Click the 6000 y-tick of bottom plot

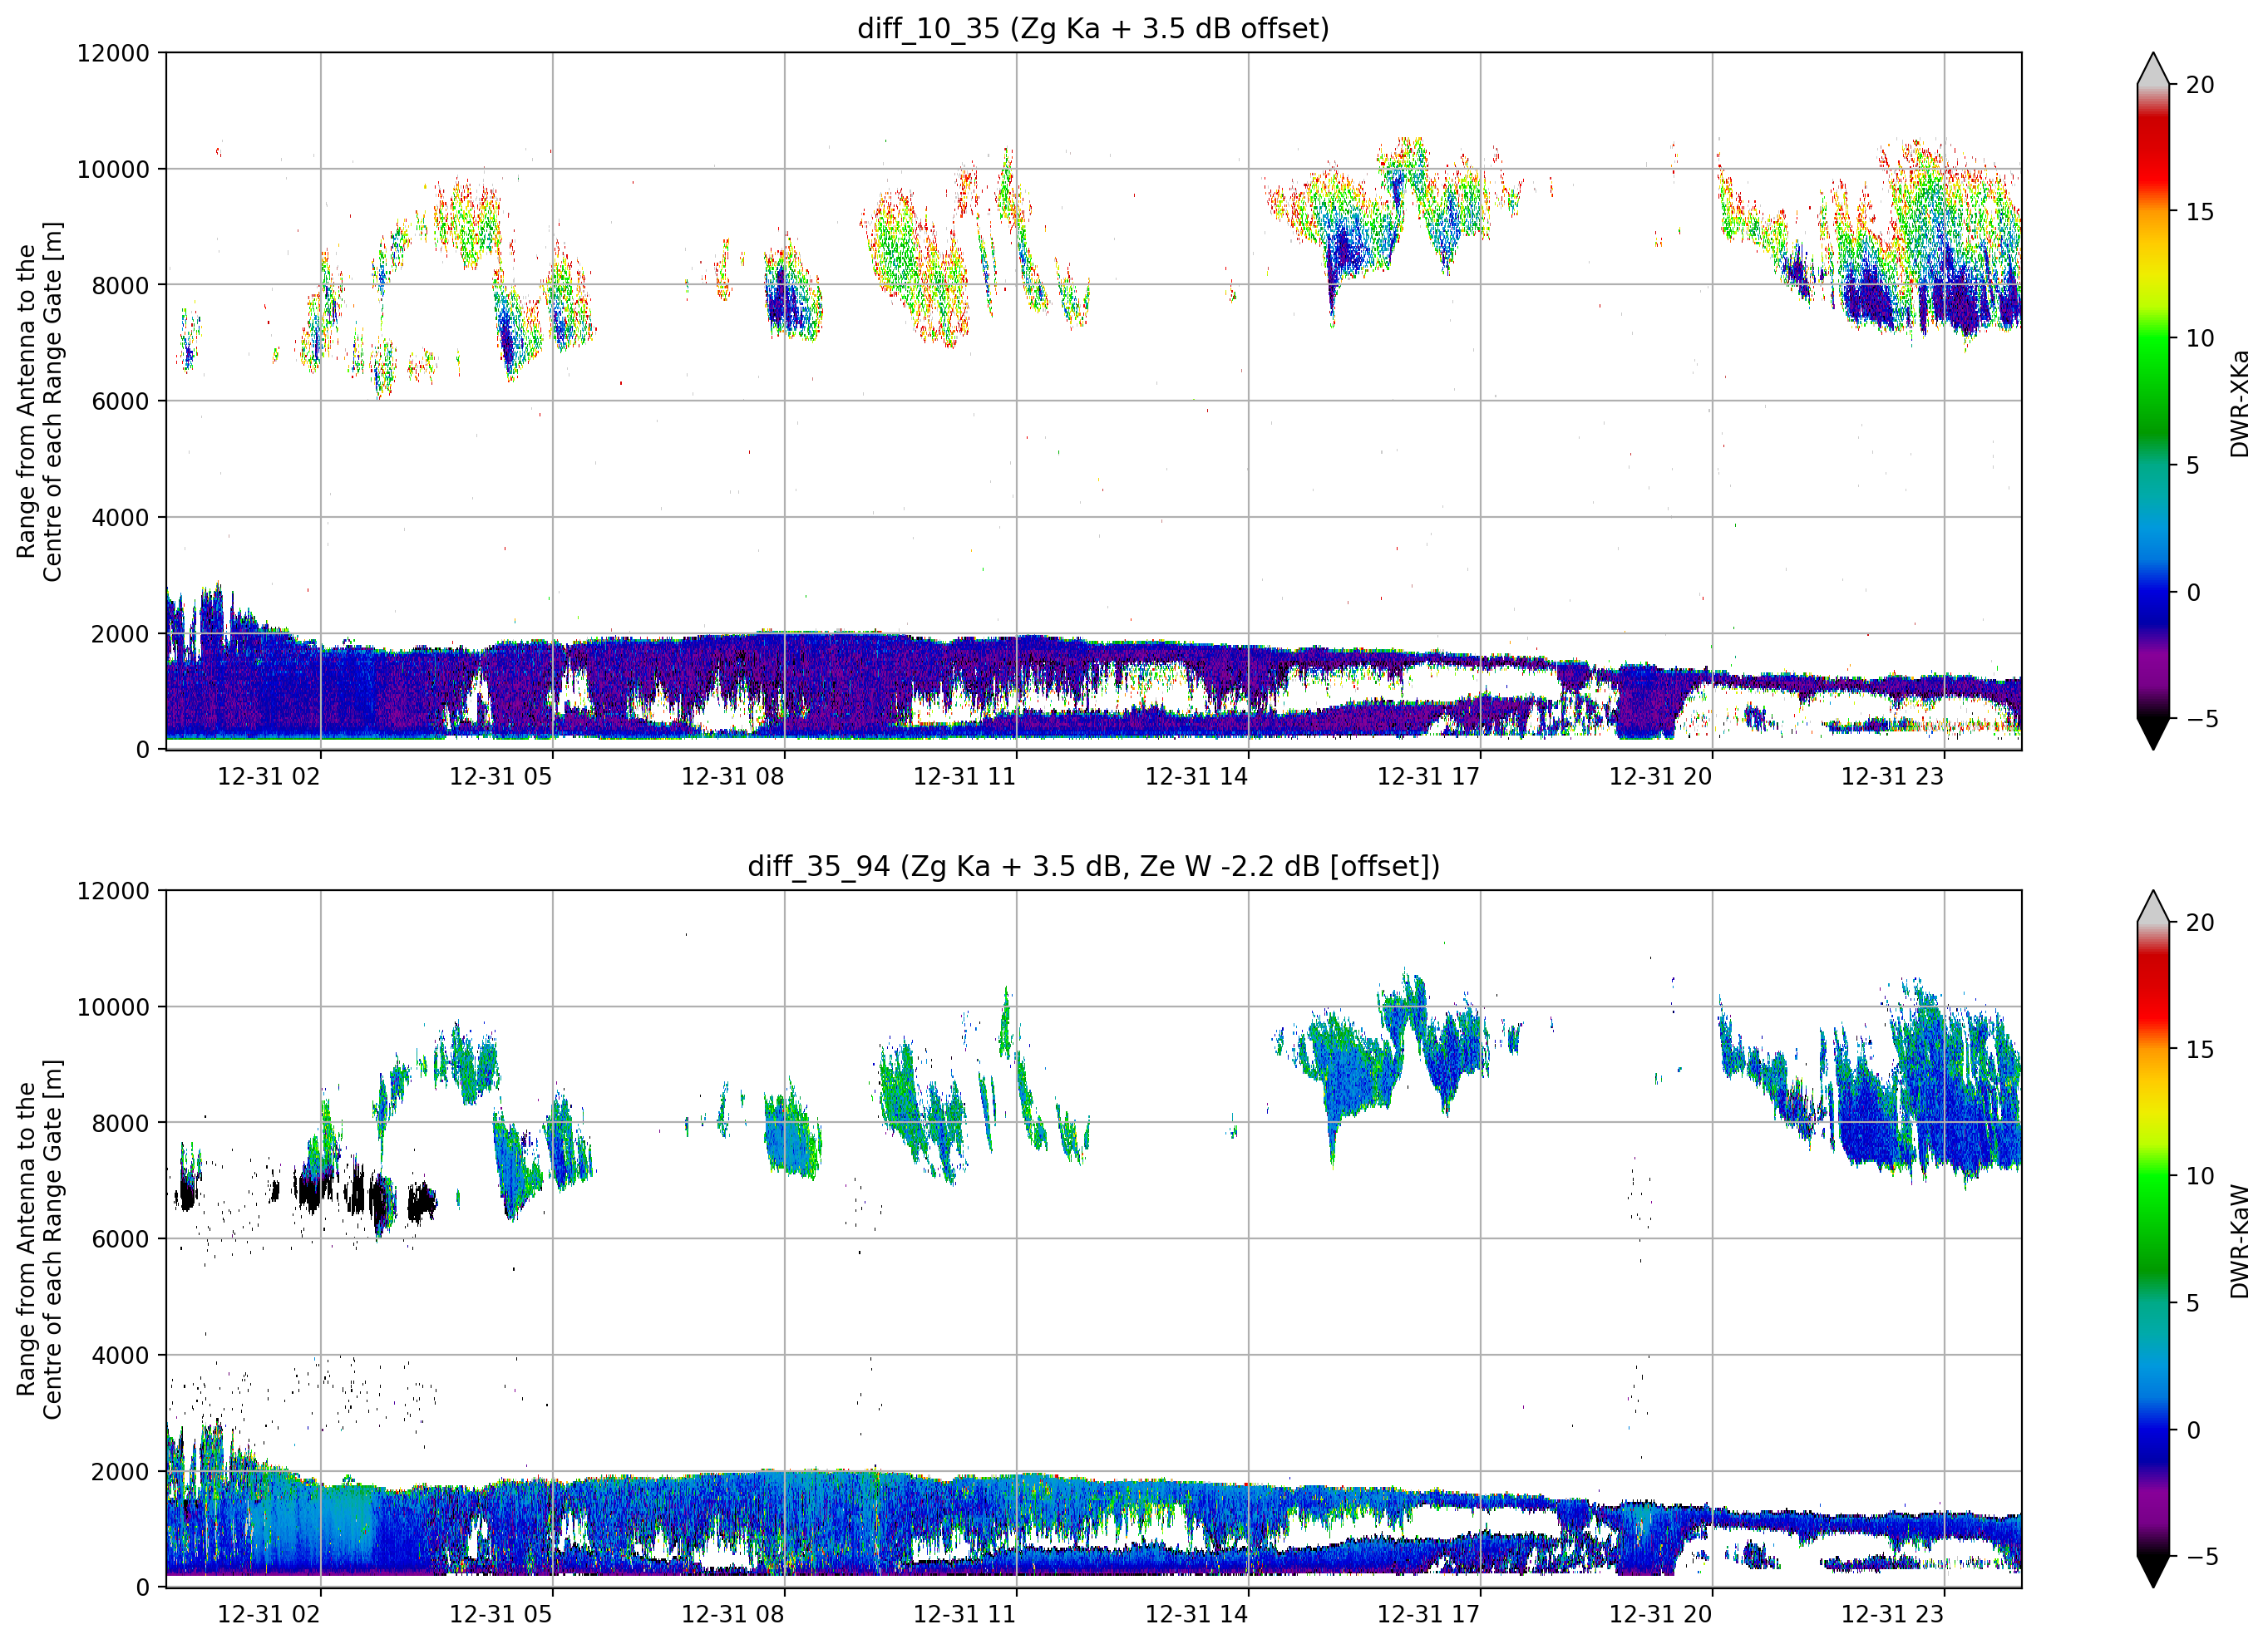(x=120, y=1239)
